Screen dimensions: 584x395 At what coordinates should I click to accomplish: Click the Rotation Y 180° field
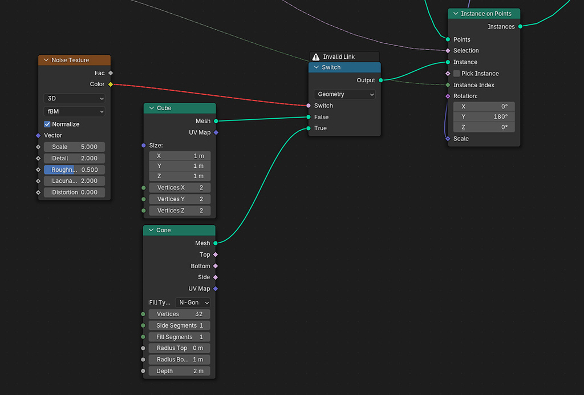[x=484, y=116]
